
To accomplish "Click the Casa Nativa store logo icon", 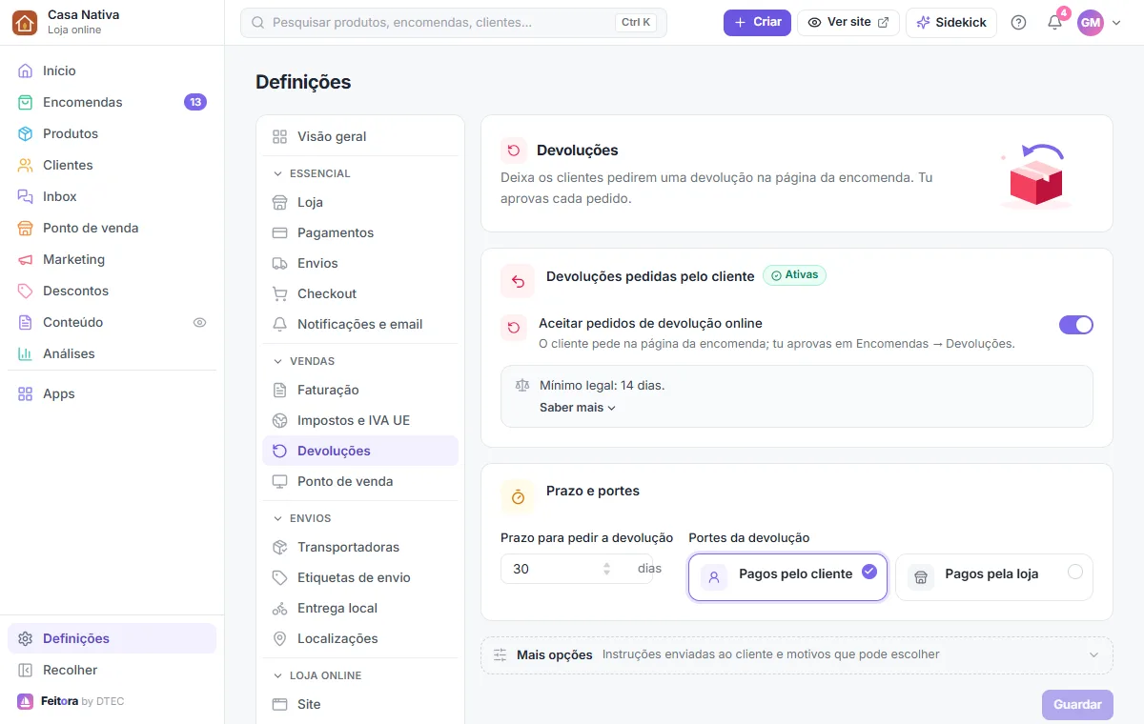I will coord(26,23).
